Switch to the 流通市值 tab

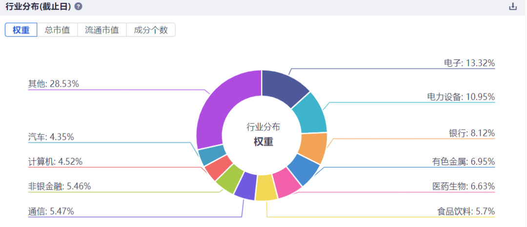(102, 30)
